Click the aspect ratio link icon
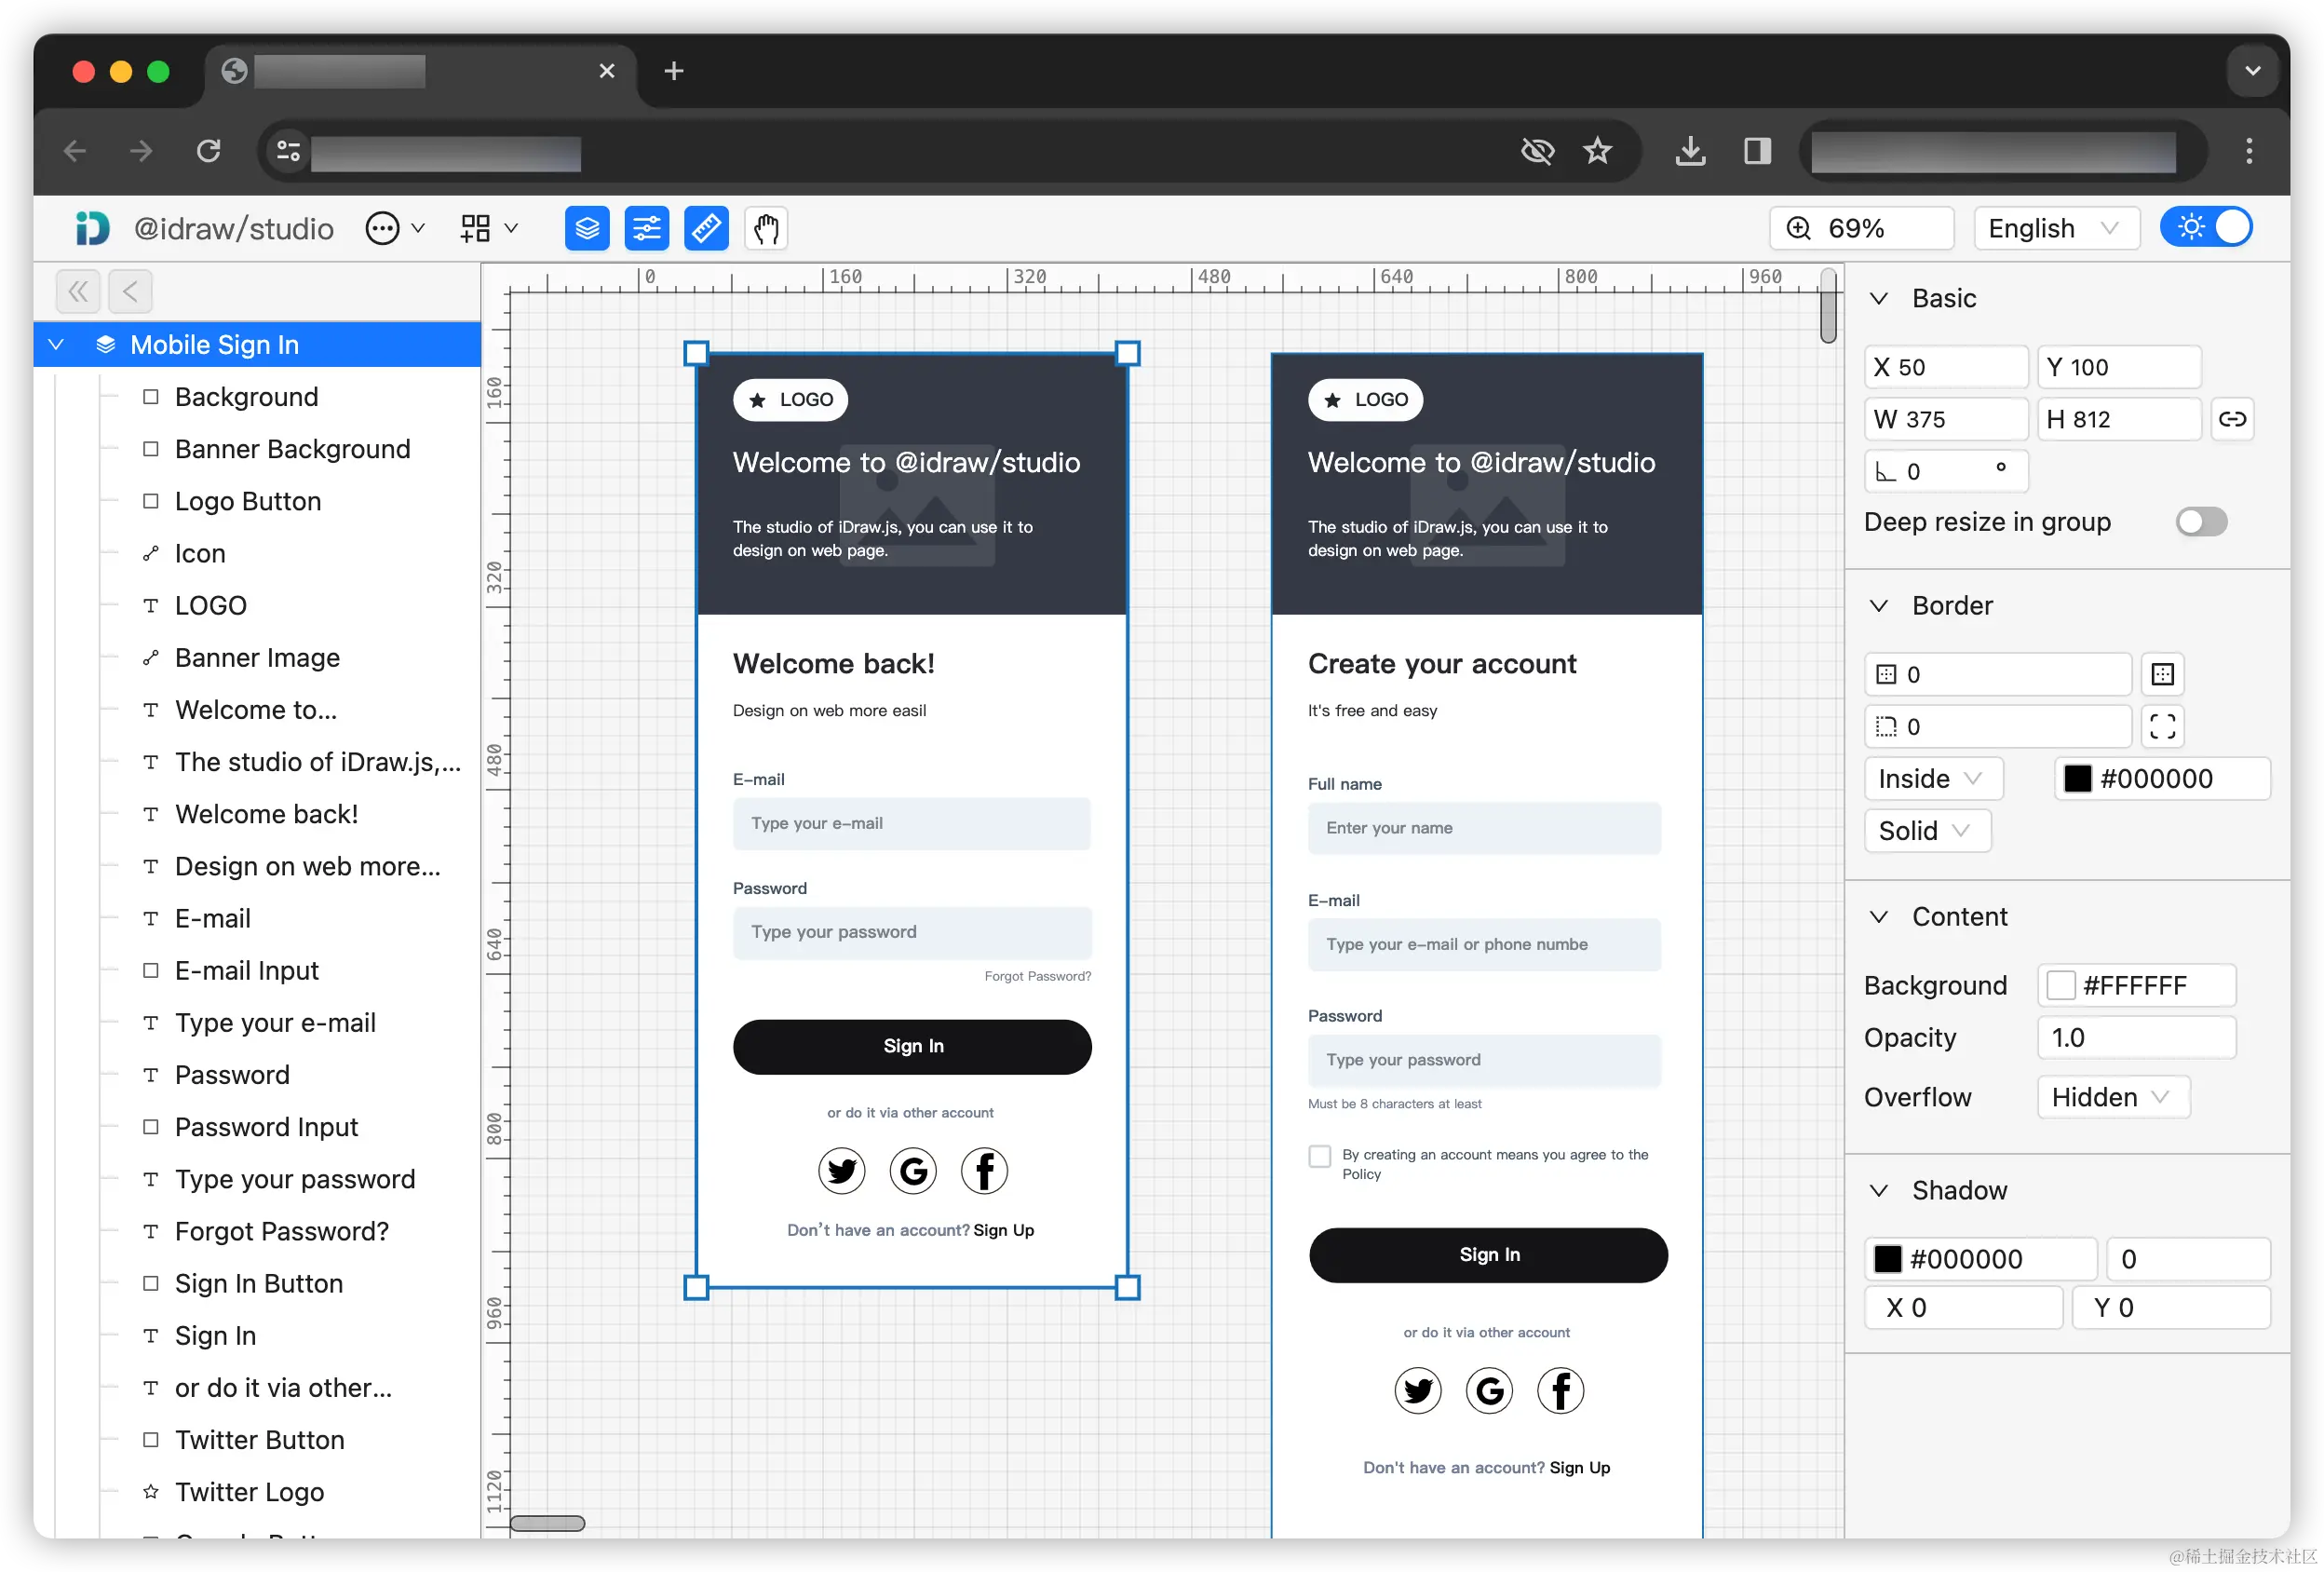Image resolution: width=2324 pixels, height=1572 pixels. point(2232,419)
